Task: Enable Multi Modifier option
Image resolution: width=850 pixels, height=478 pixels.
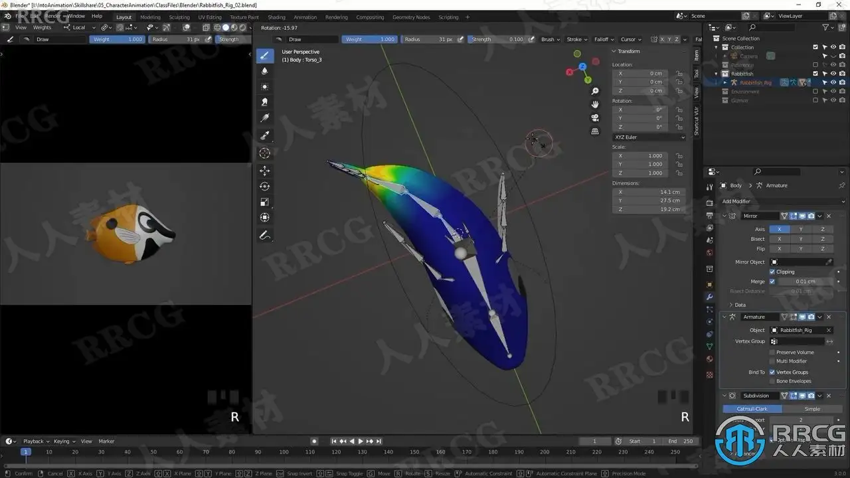Action: click(772, 361)
